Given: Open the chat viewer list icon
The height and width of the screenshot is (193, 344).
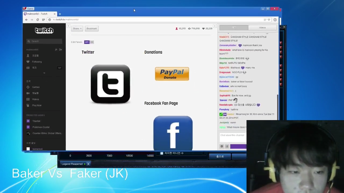Looking at the screenshot, I should 227,146.
